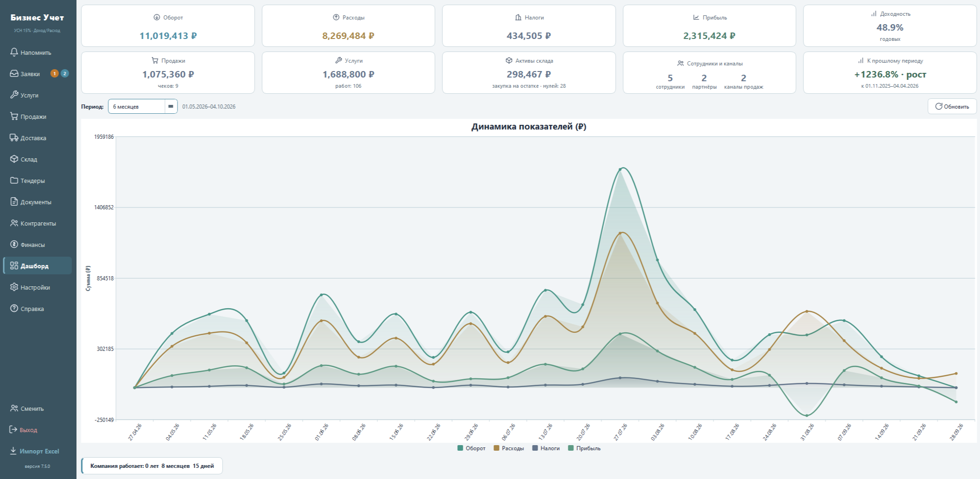Hide Налоги series via legend
This screenshot has width=980, height=479.
[x=546, y=448]
